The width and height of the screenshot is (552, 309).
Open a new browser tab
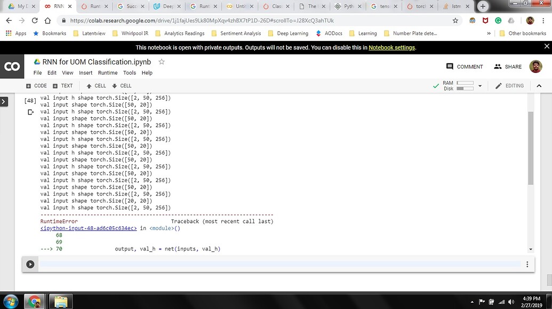pos(483,6)
